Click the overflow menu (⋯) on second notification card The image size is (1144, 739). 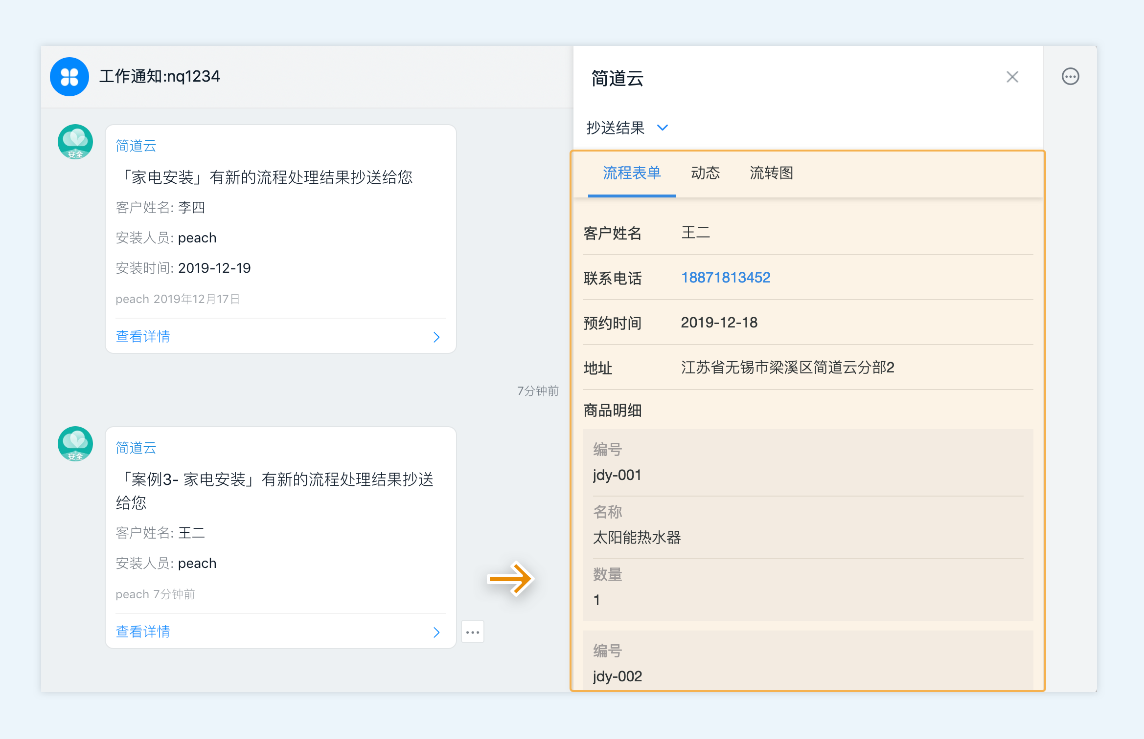pyautogui.click(x=473, y=631)
